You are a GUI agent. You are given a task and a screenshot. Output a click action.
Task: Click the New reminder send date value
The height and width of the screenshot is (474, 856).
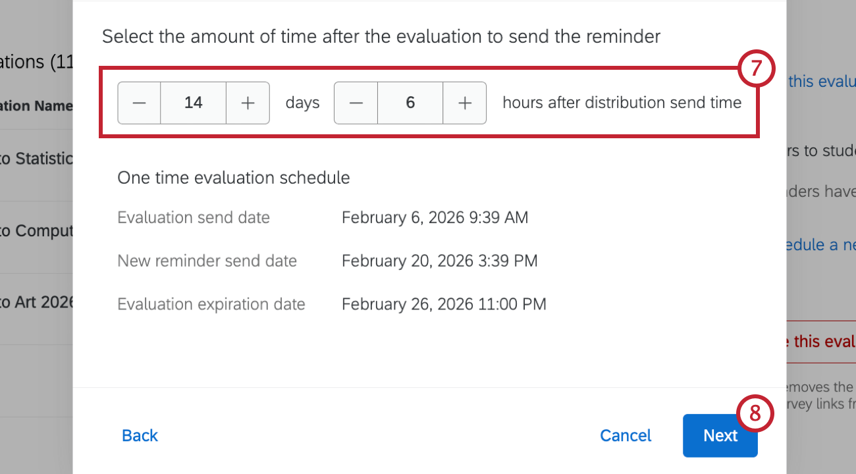click(439, 261)
